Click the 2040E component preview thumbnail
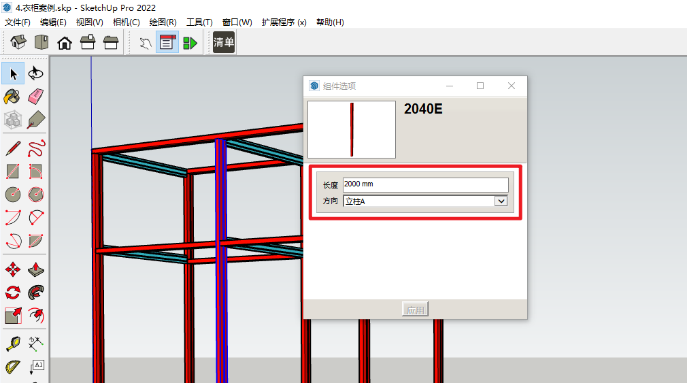The height and width of the screenshot is (383, 687). (x=352, y=129)
